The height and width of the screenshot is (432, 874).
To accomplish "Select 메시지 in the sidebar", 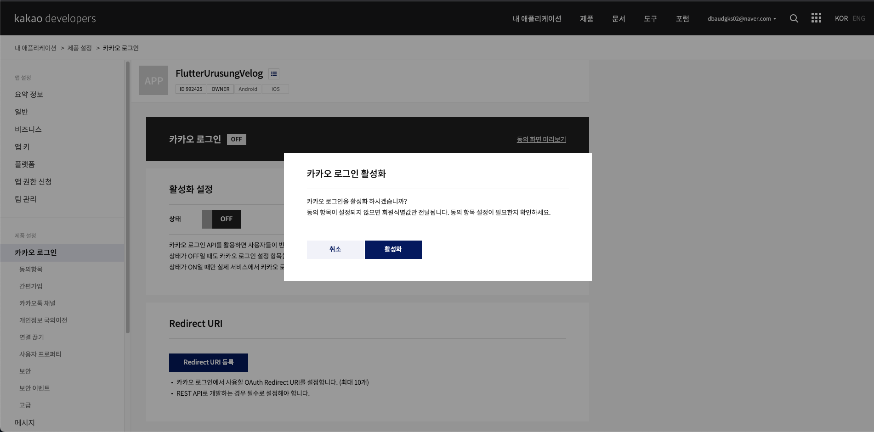I will [25, 422].
